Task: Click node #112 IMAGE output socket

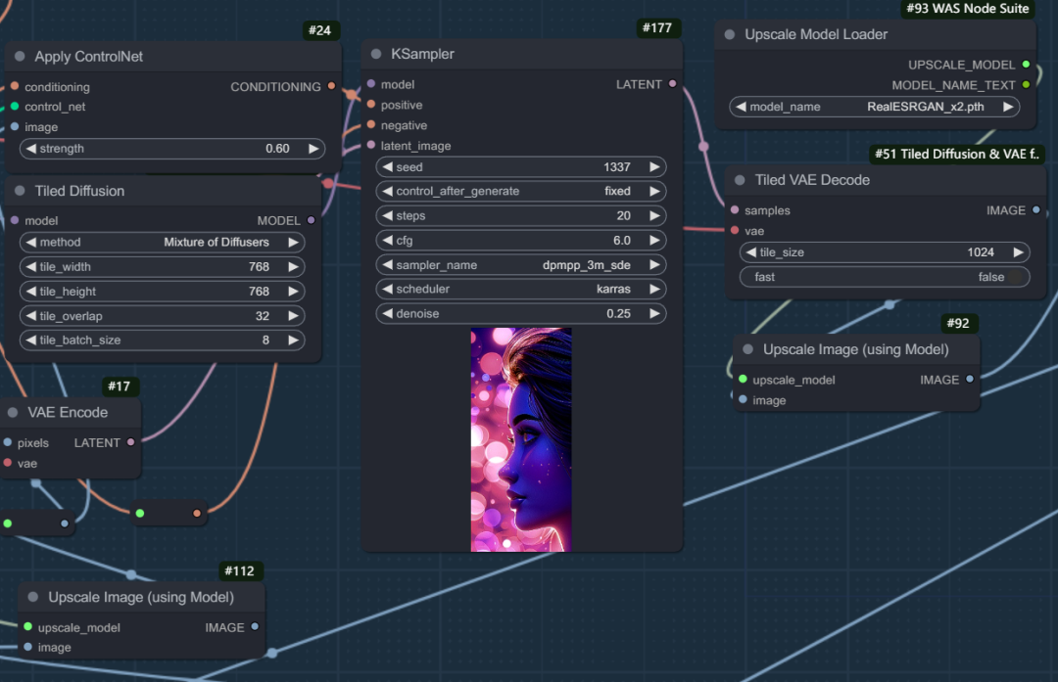Action: point(255,626)
